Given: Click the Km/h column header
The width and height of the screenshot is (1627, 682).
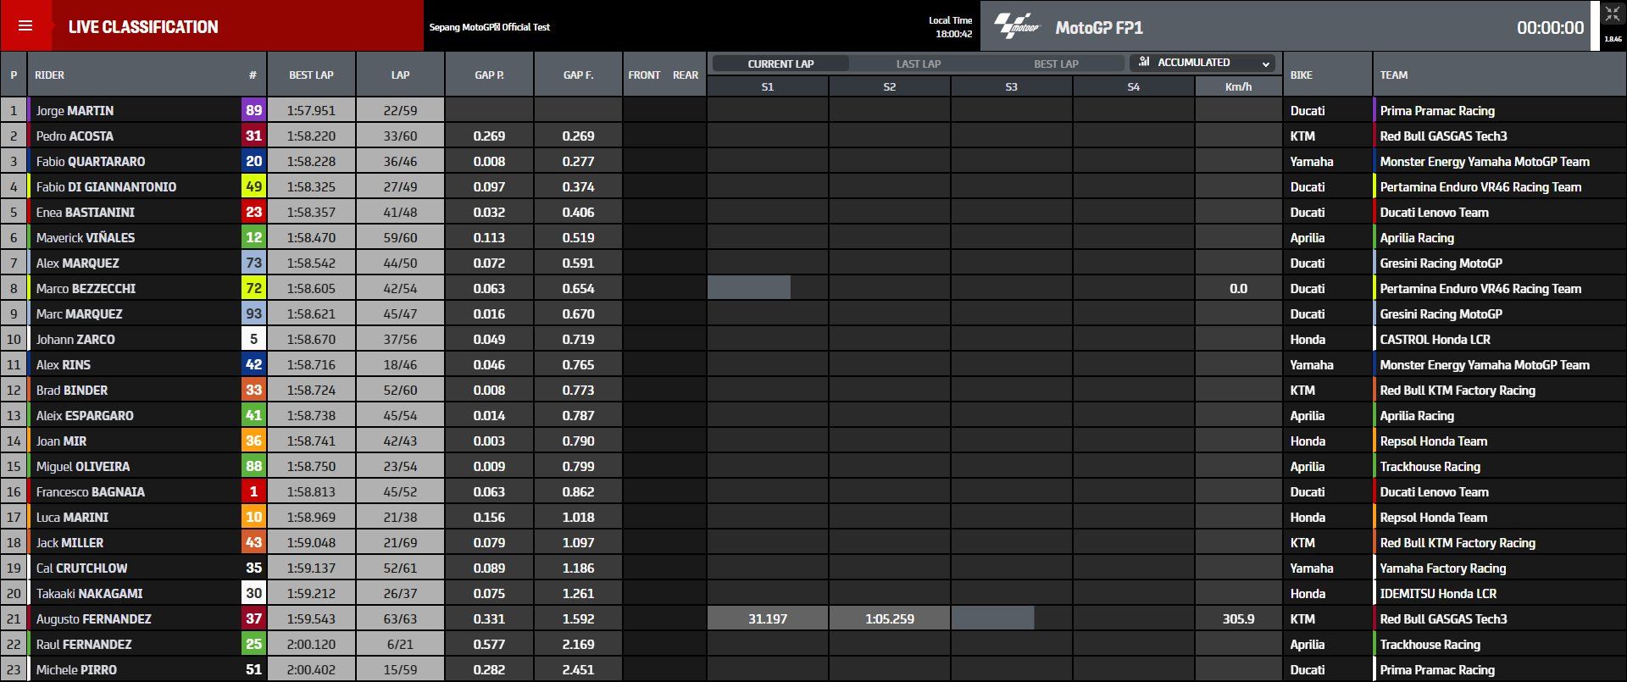Looking at the screenshot, I should pyautogui.click(x=1238, y=86).
